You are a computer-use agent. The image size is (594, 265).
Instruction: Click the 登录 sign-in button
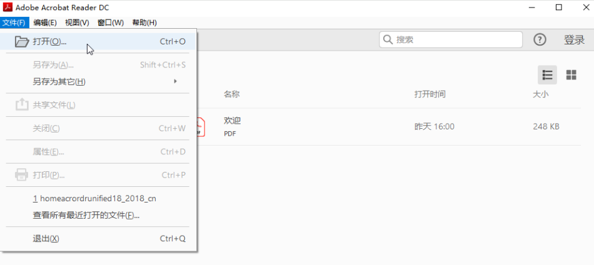coord(574,40)
